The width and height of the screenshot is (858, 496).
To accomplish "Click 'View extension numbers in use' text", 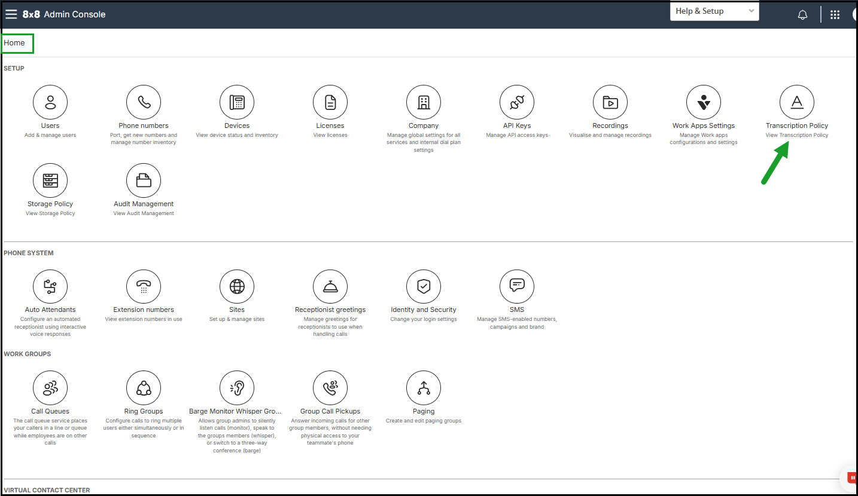I will (x=144, y=319).
